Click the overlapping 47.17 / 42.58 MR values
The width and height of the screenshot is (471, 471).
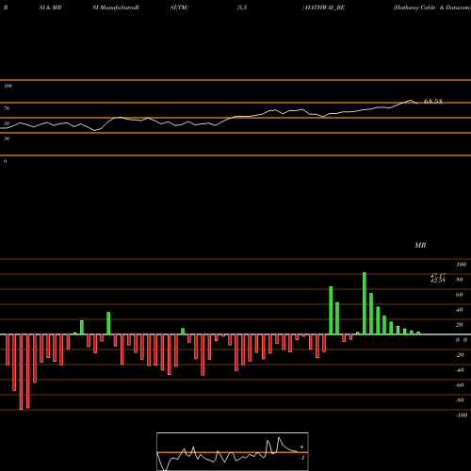pyautogui.click(x=438, y=278)
